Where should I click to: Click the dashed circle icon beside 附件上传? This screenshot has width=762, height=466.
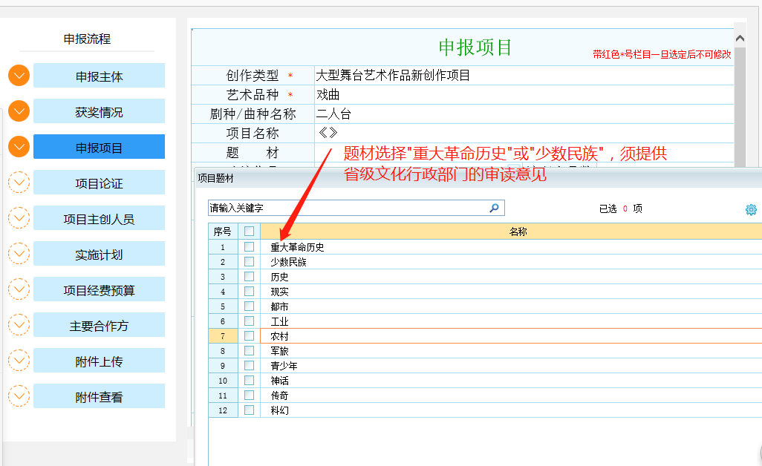(x=19, y=361)
